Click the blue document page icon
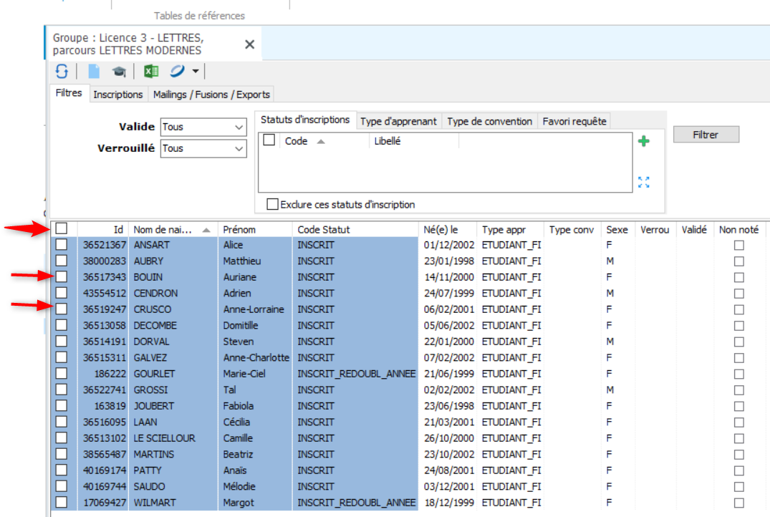This screenshot has height=517, width=770. pyautogui.click(x=94, y=71)
